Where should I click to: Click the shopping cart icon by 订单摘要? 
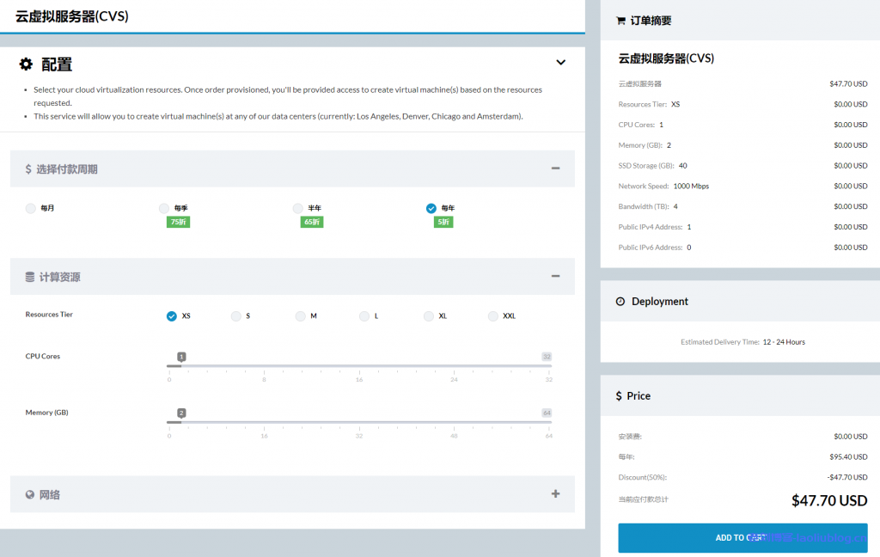click(x=620, y=21)
